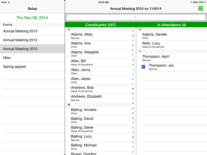207x155 pixels.
Task: Tap the In Attendance (4) column header
Action: click(x=172, y=25)
